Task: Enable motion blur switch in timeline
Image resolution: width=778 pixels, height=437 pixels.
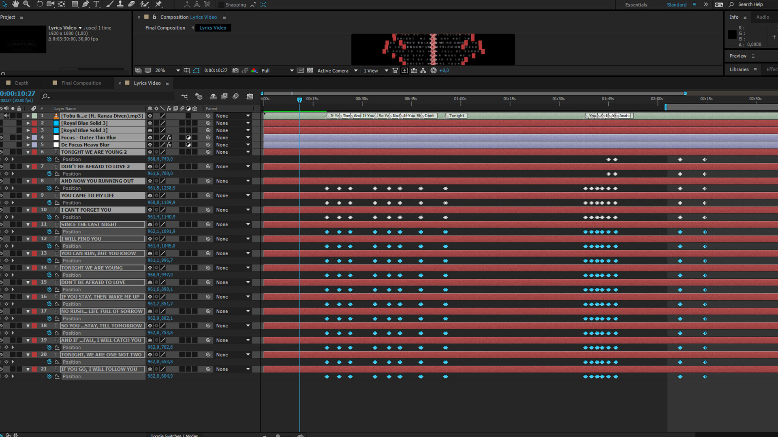Action: click(235, 96)
